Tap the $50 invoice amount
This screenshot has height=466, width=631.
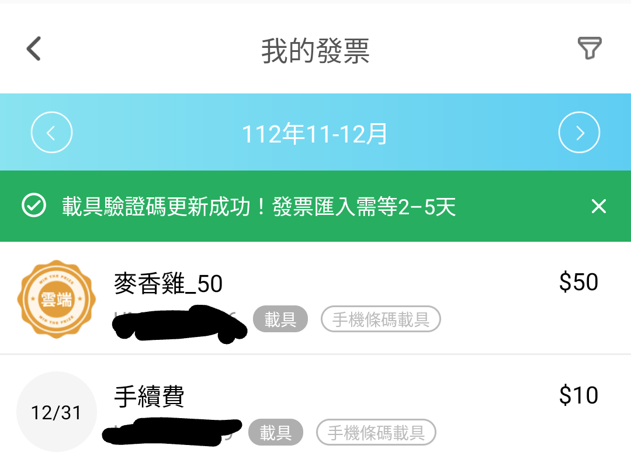point(578,282)
